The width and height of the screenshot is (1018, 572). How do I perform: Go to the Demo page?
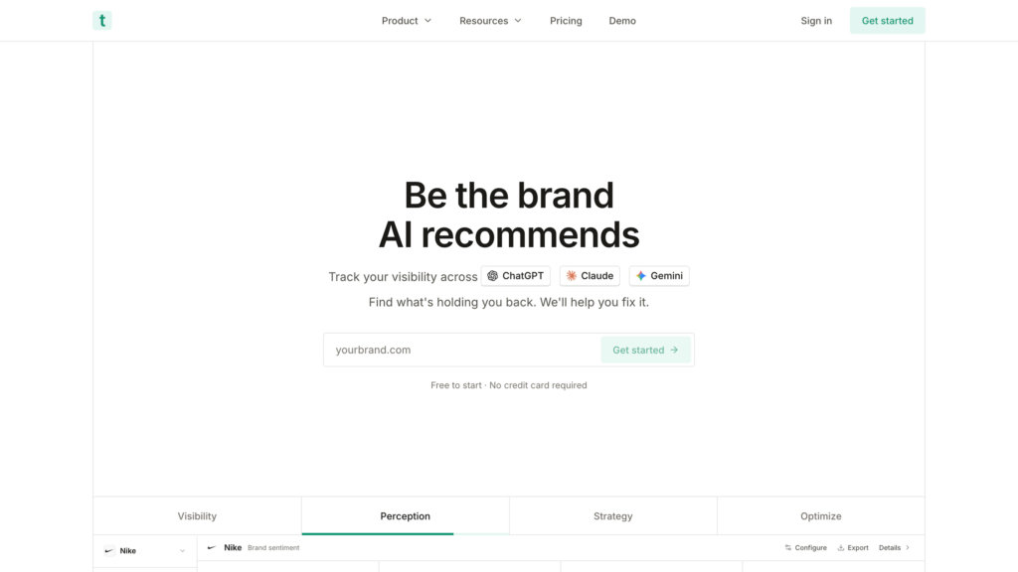622,21
